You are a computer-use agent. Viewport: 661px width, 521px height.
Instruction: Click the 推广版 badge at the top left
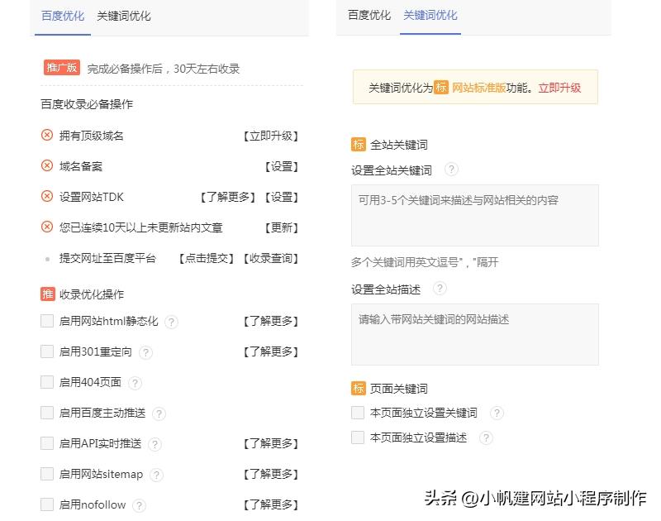click(x=61, y=68)
